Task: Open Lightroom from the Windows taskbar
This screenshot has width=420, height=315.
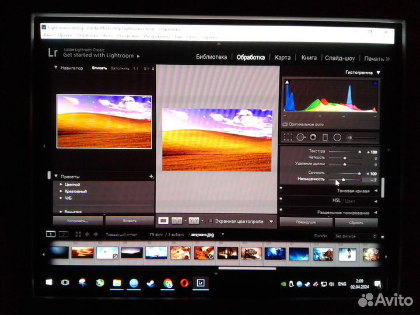Action: [x=200, y=283]
